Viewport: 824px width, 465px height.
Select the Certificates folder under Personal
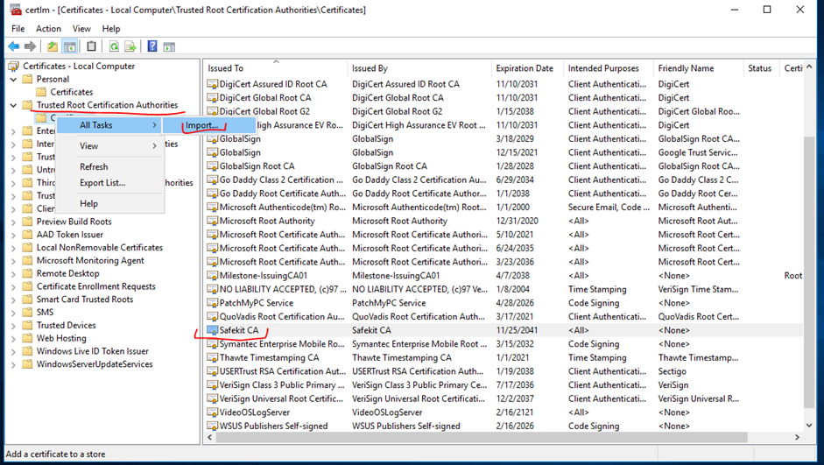tap(72, 92)
